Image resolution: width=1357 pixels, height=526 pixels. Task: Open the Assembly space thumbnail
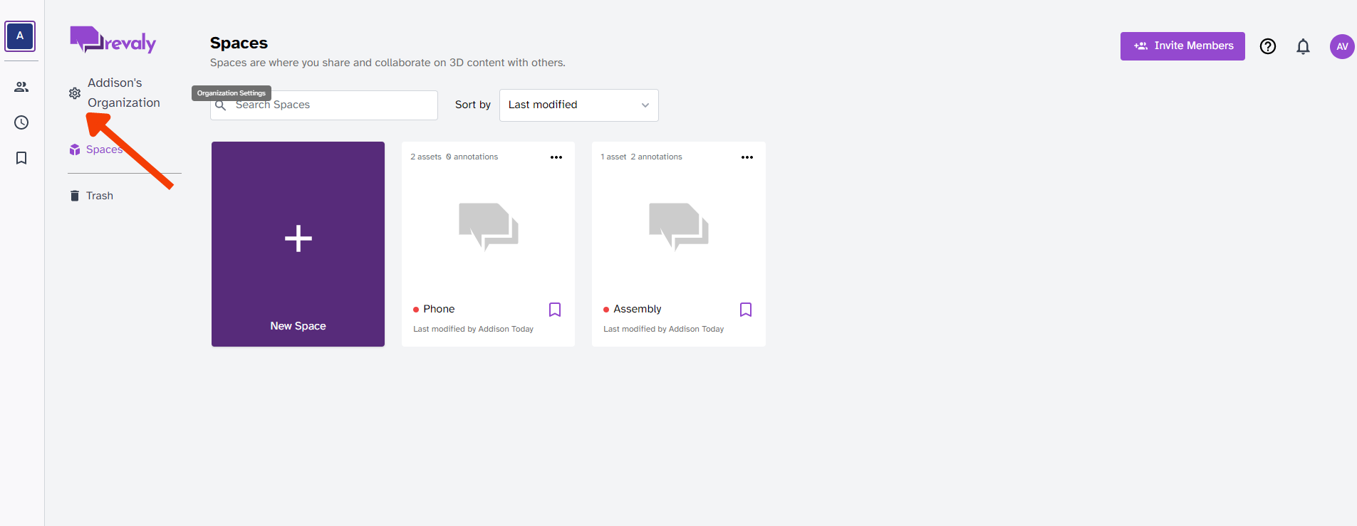click(678, 227)
